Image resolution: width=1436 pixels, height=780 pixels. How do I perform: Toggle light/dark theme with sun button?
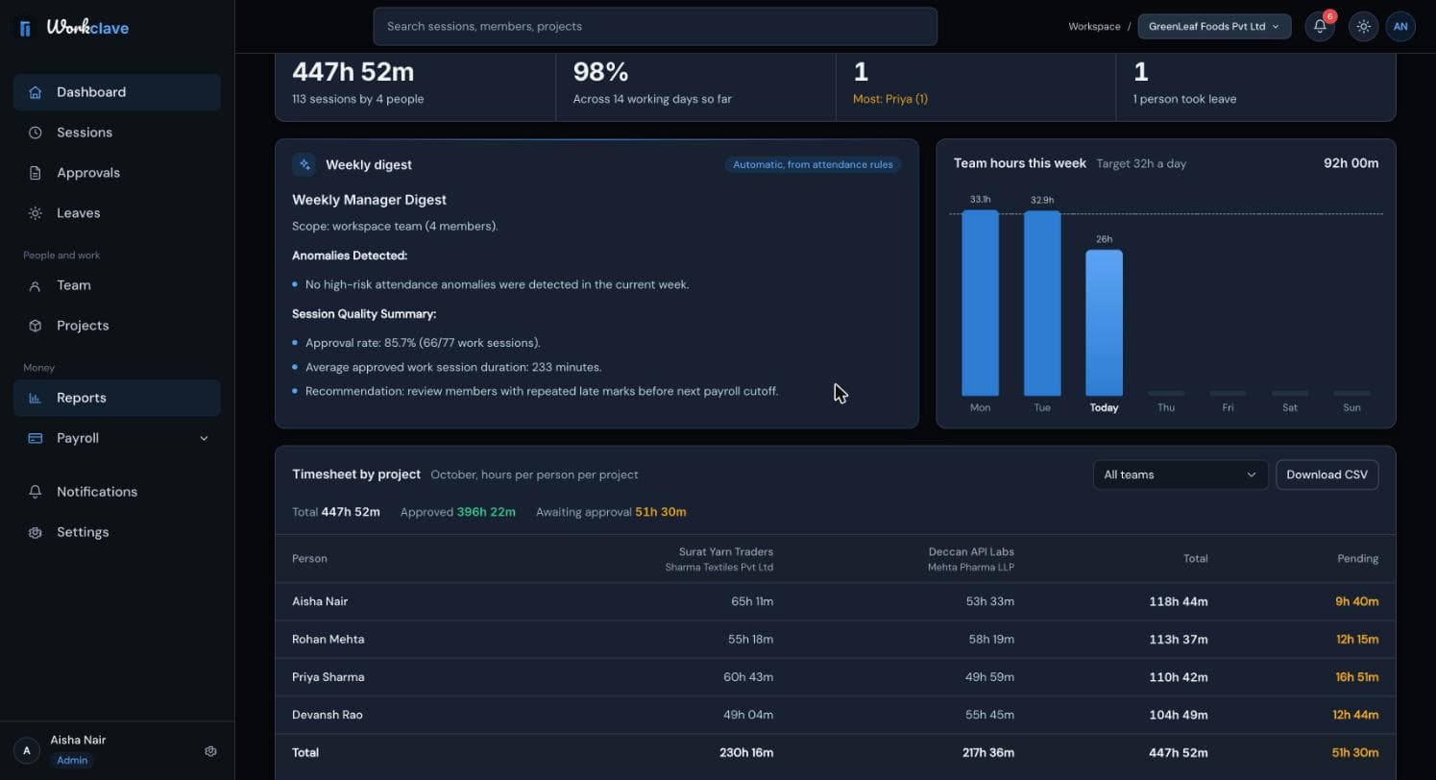pyautogui.click(x=1363, y=27)
